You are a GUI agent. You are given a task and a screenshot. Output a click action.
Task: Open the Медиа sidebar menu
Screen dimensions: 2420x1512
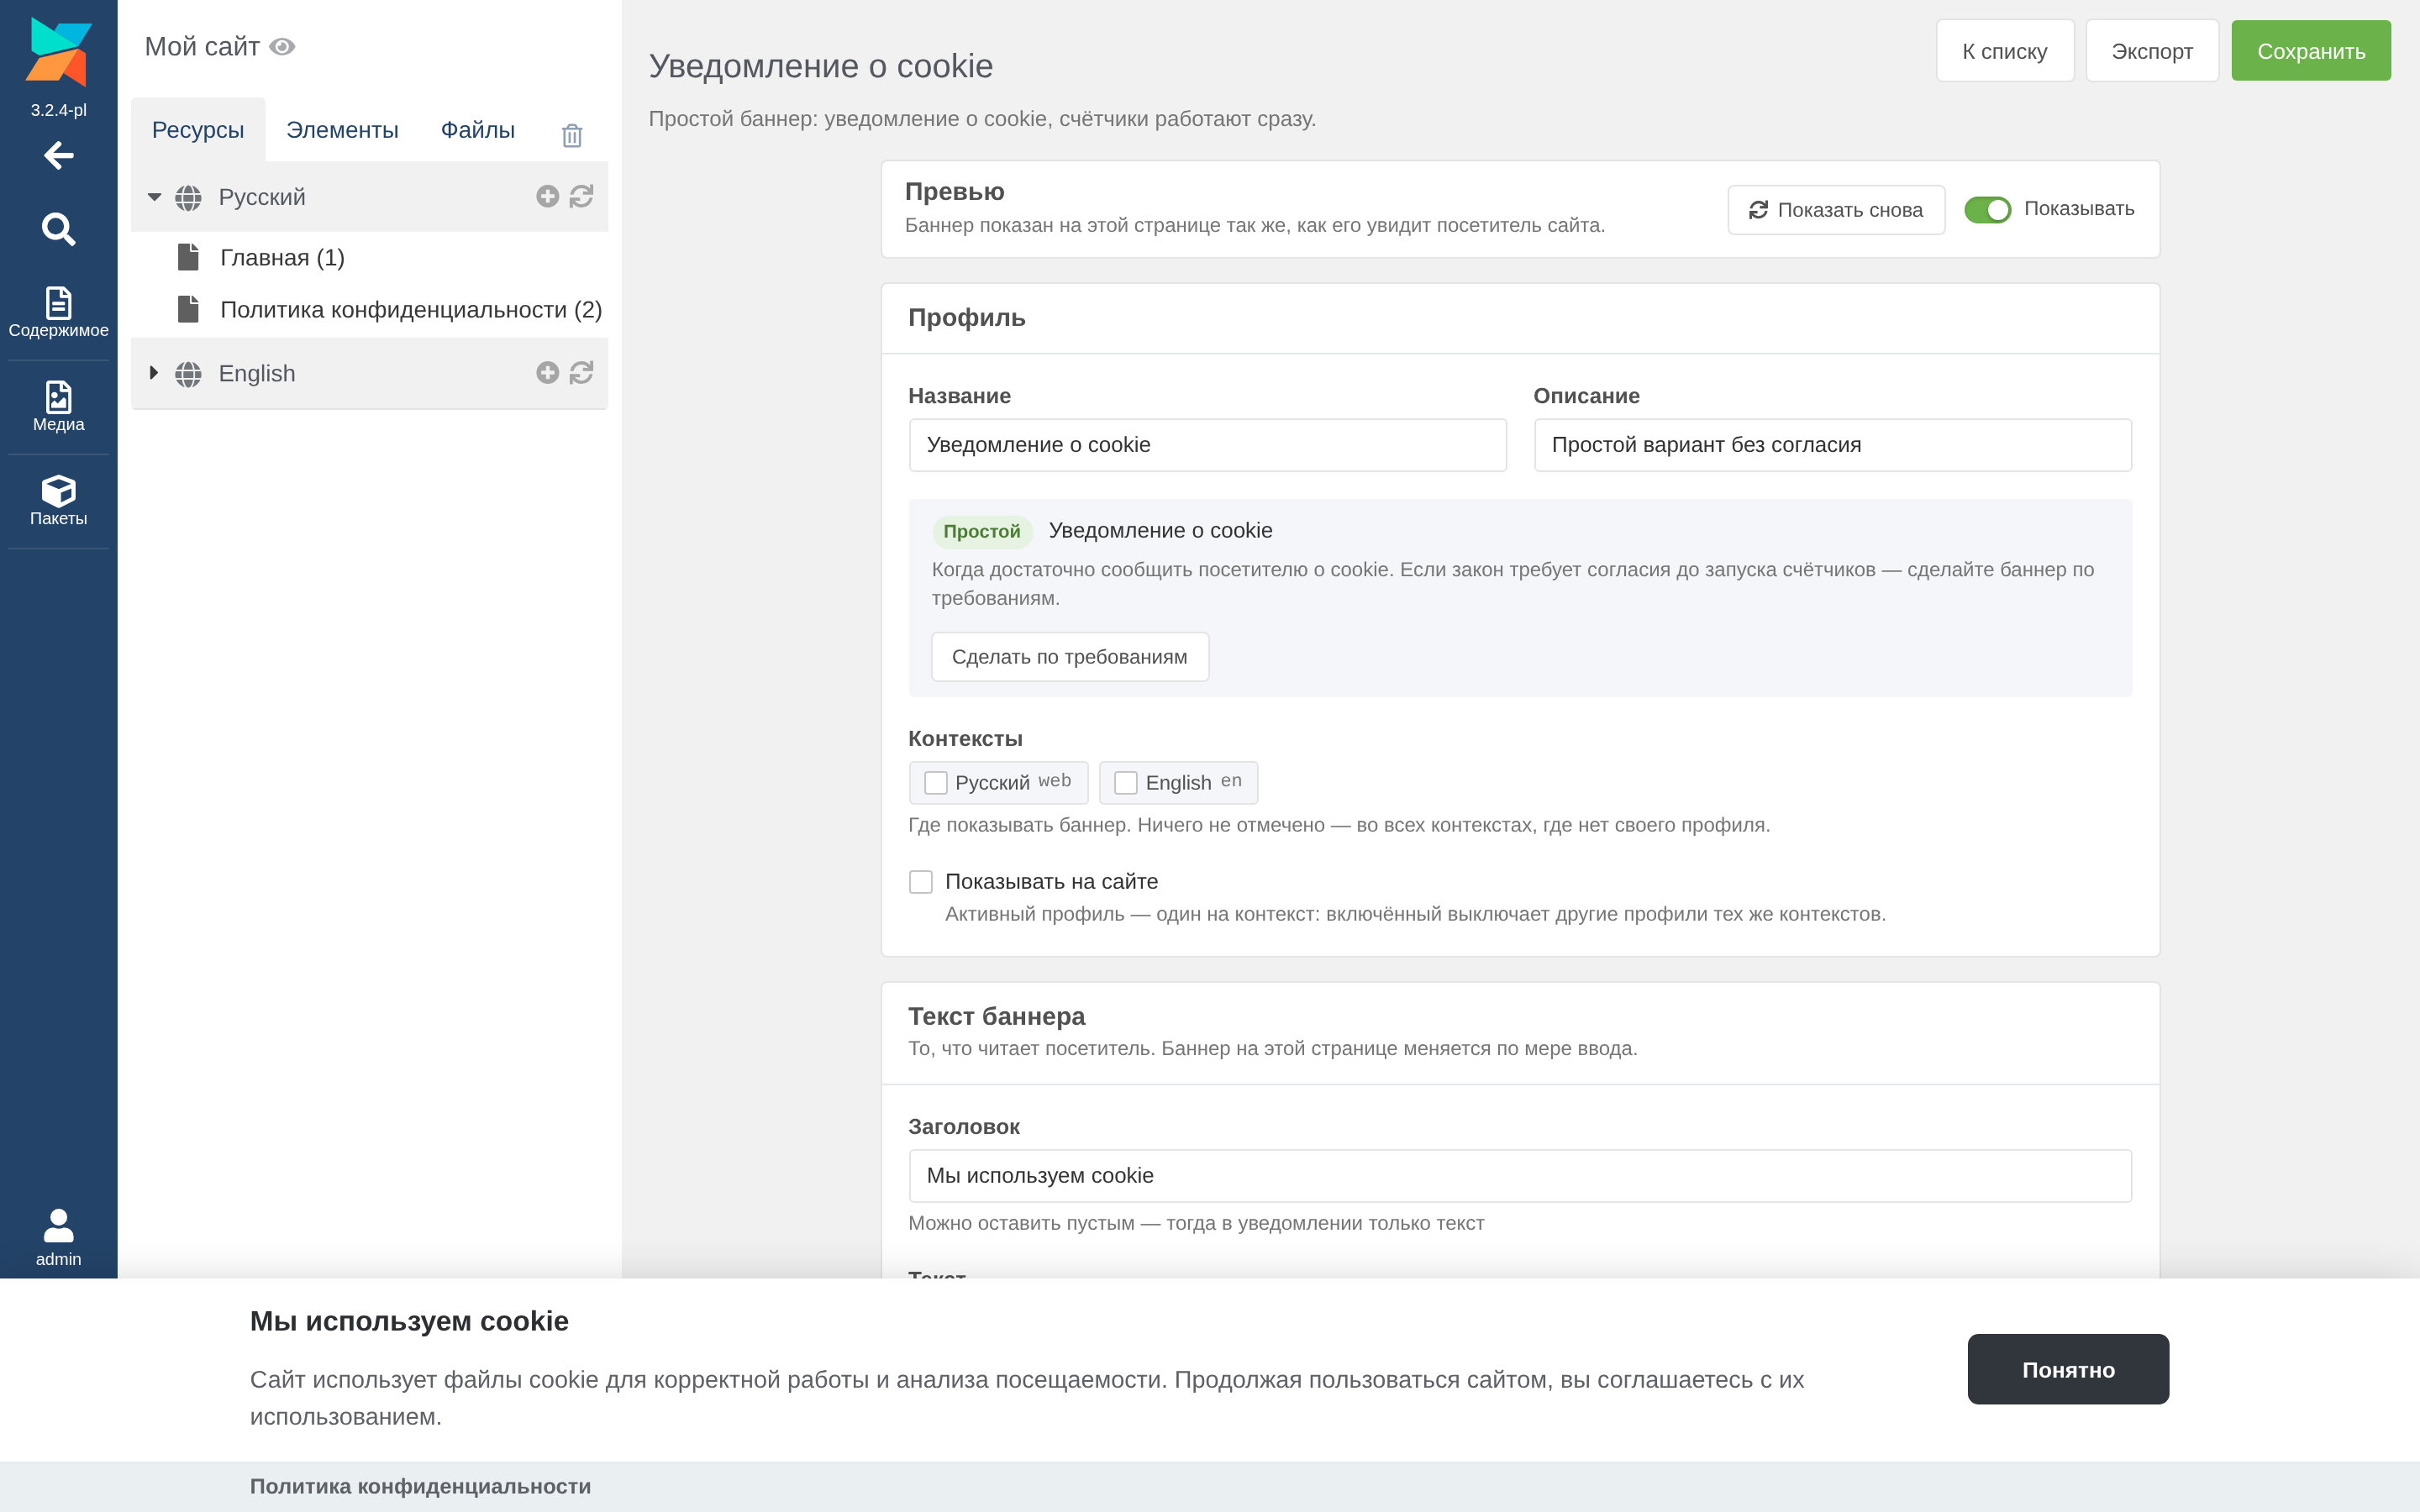[x=59, y=406]
